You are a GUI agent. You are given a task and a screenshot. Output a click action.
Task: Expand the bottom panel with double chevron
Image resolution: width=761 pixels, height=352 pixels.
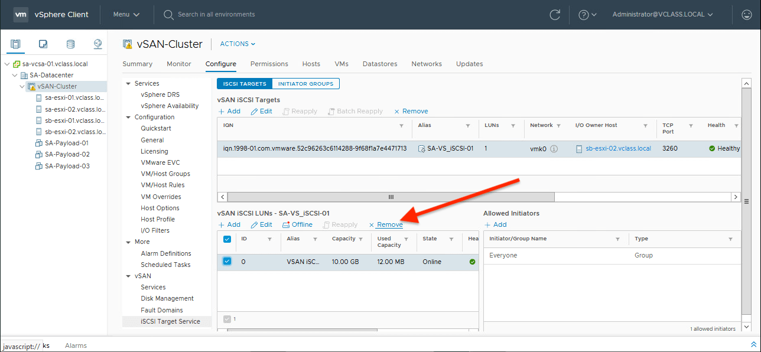pyautogui.click(x=753, y=344)
